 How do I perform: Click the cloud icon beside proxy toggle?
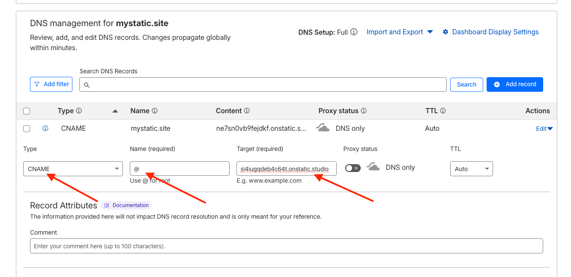(x=374, y=167)
